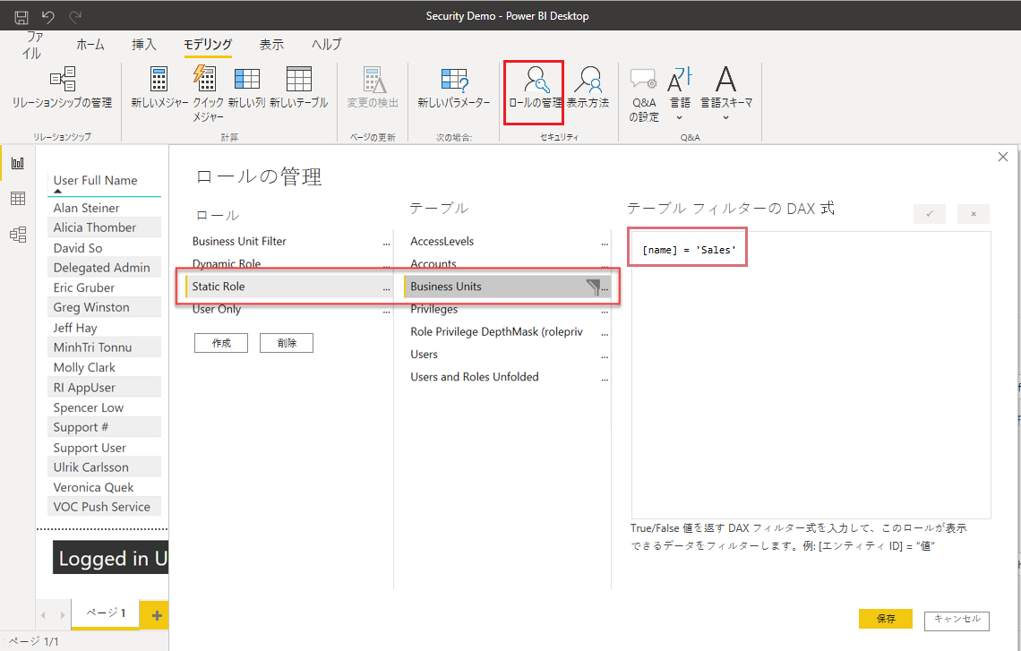Open options for AccessLevels table
The image size is (1021, 651).
[605, 243]
